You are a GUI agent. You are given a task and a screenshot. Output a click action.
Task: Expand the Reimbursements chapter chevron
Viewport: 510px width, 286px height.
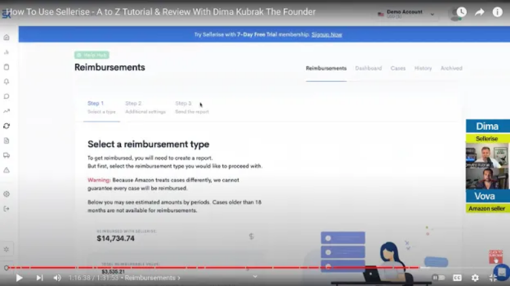(179, 278)
